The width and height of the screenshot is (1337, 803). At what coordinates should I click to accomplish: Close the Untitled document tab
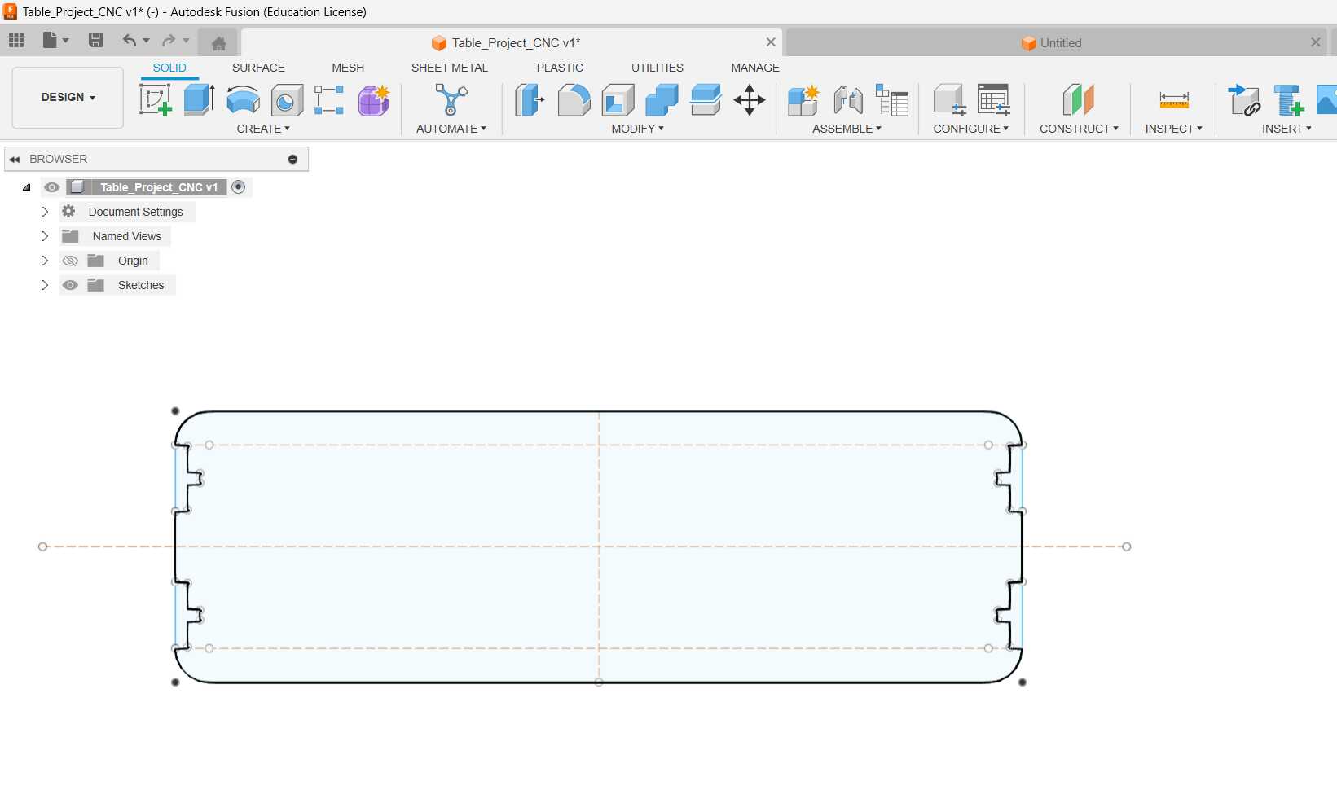[1316, 42]
